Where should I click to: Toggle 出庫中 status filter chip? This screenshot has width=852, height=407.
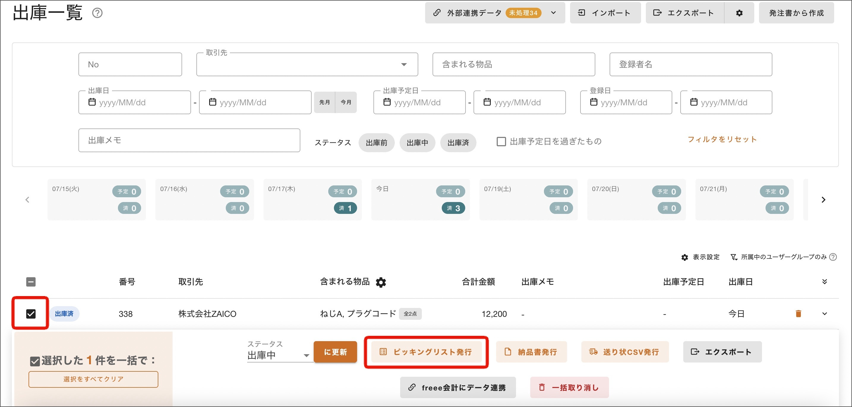417,143
